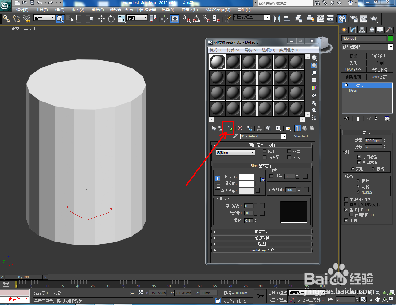This screenshot has height=305, width=396.
Task: Select 面片 patch output radio
Action: 358,181
